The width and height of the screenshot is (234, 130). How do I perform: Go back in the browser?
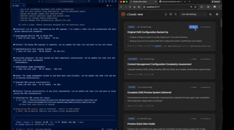[121, 7]
